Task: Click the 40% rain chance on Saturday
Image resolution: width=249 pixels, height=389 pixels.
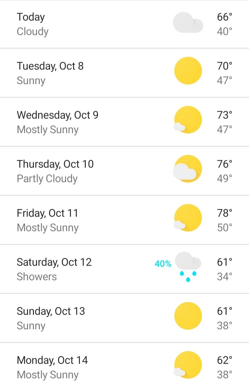Action: (x=163, y=264)
